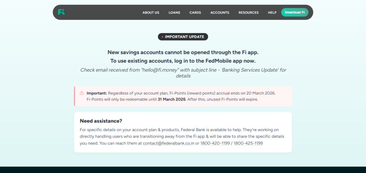Open the Loans menu
366x173 pixels.
pyautogui.click(x=174, y=12)
